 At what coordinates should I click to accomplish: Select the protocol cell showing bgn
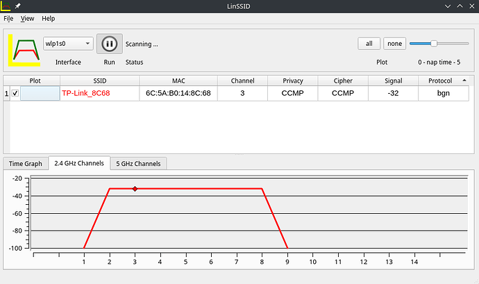point(444,93)
